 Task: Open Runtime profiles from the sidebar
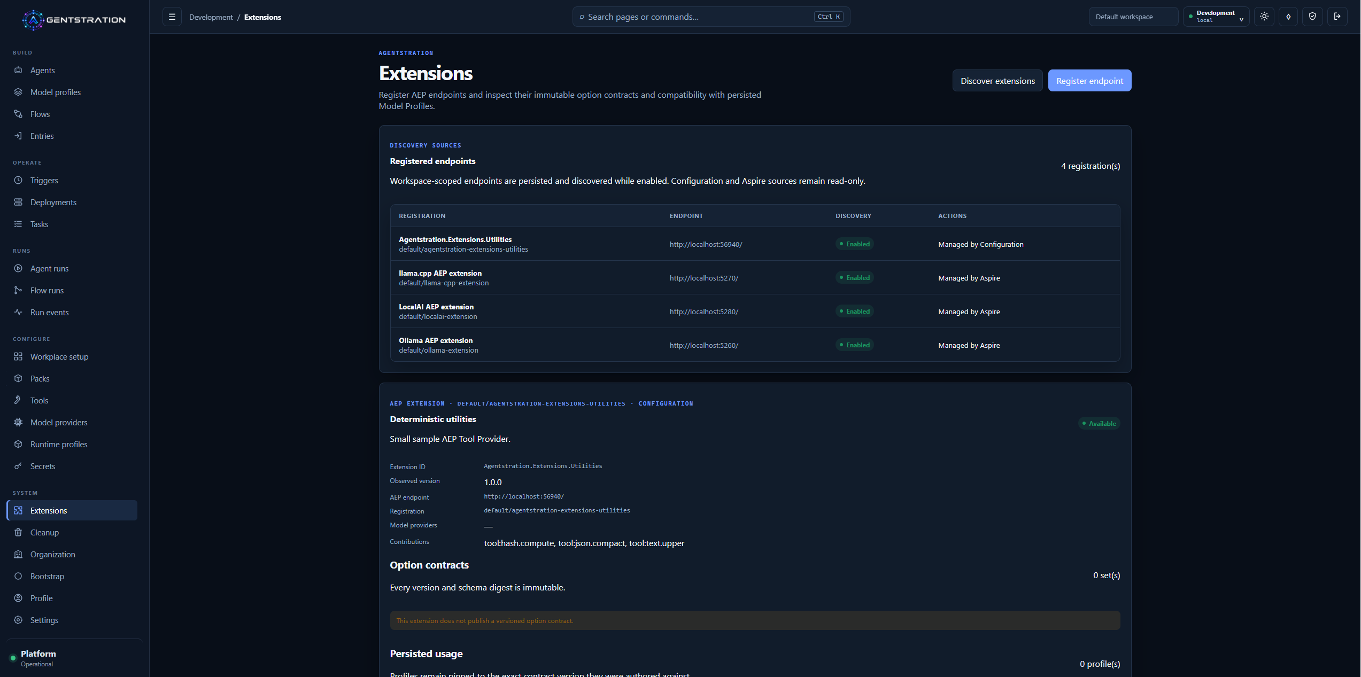pos(72,444)
